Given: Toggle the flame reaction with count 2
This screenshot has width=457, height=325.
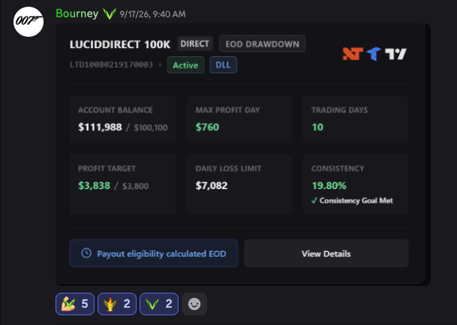Looking at the screenshot, I should (117, 304).
